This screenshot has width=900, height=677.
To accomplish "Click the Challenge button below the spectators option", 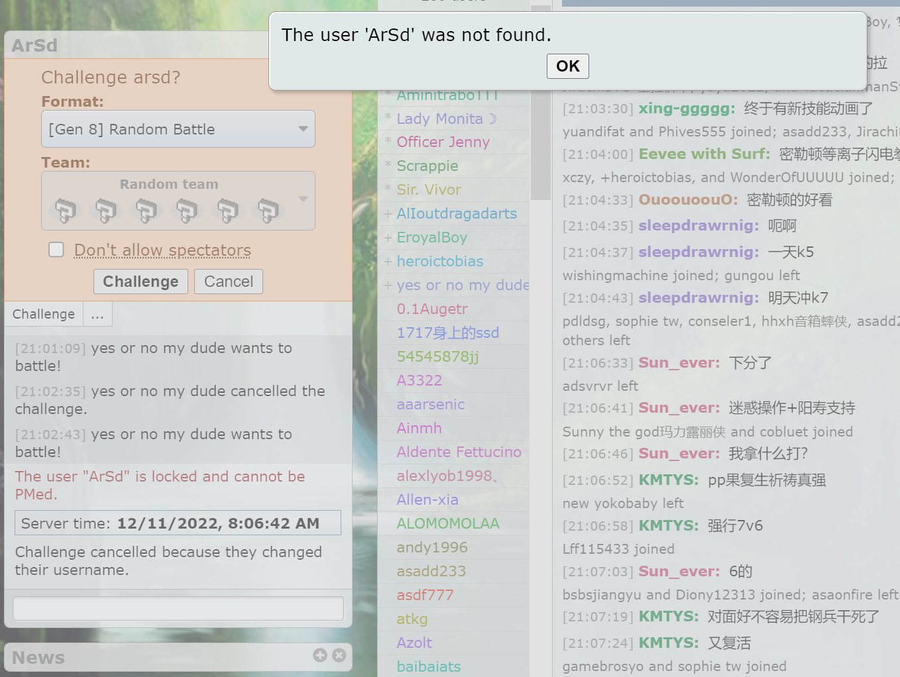I will pos(141,282).
